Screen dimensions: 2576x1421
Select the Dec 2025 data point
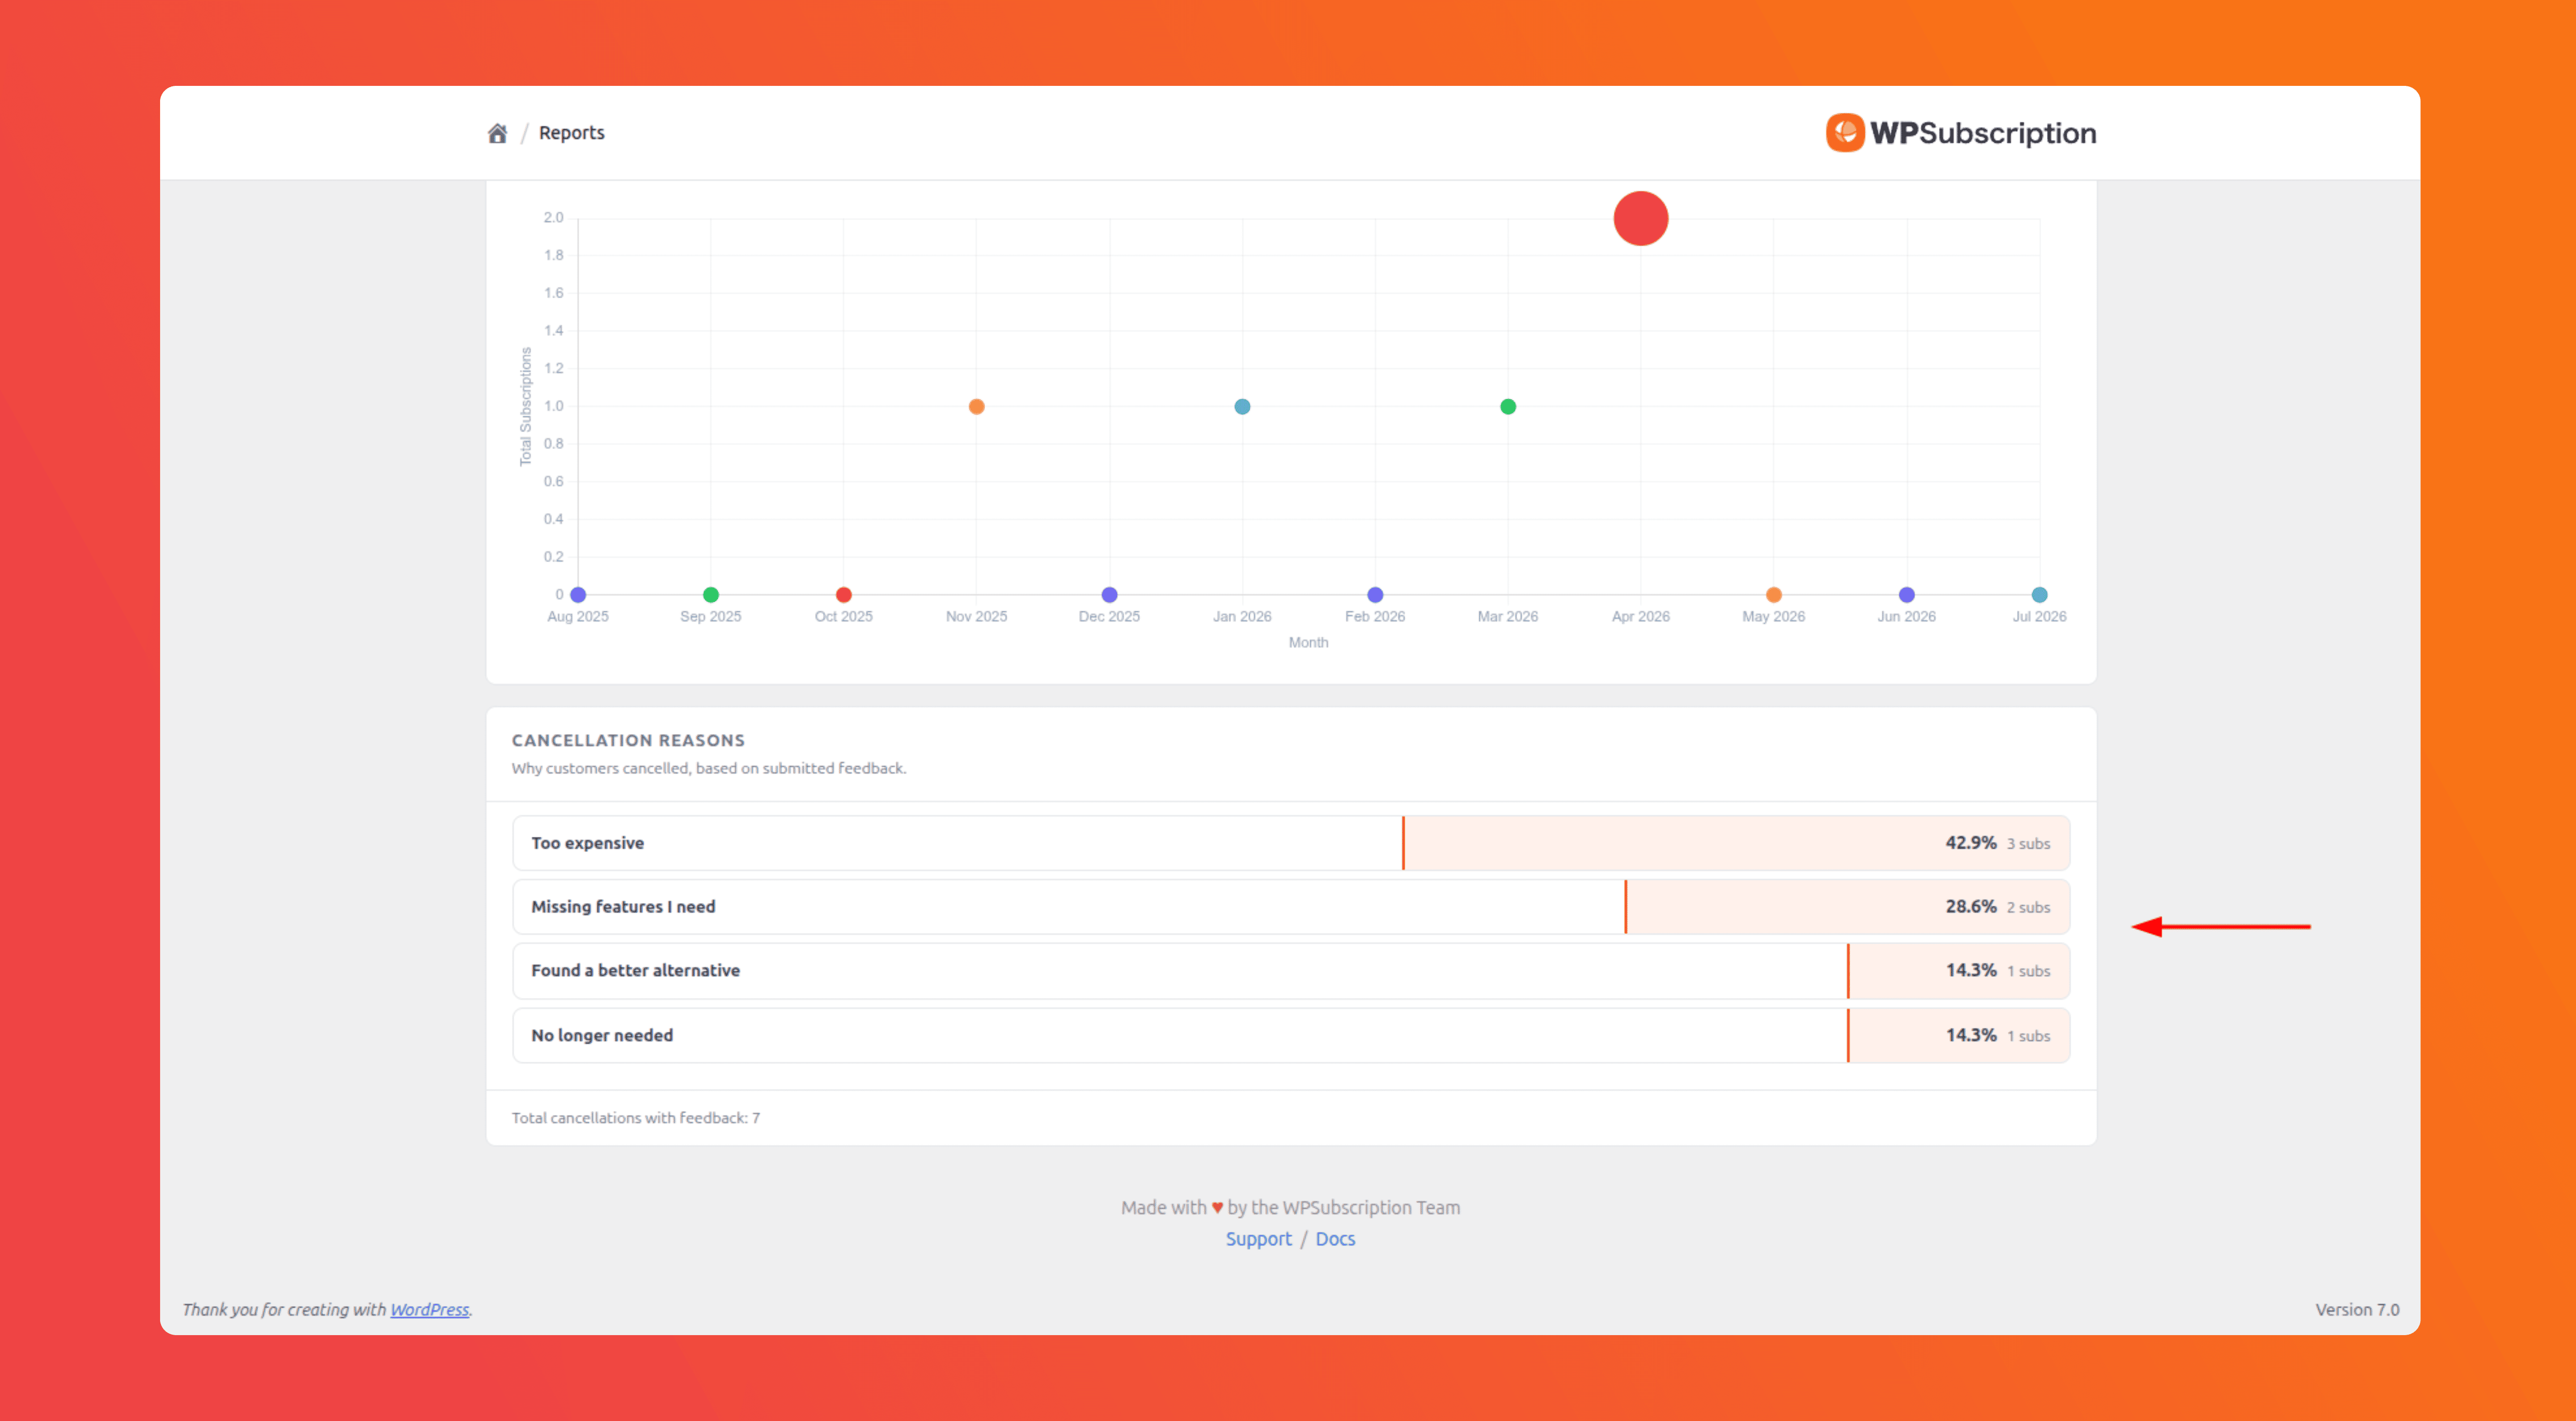pos(1109,594)
